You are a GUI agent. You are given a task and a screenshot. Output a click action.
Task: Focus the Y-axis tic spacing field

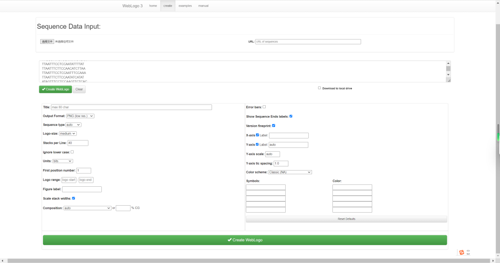tap(281, 163)
